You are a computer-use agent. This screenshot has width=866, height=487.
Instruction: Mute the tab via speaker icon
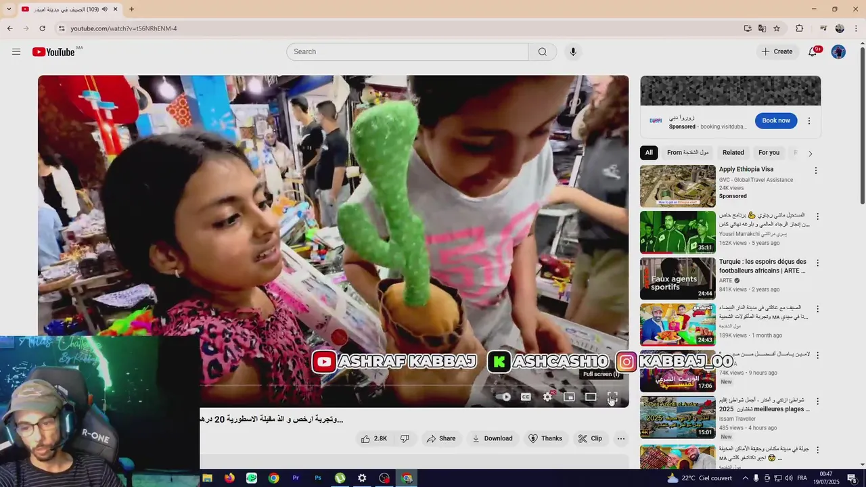coord(104,9)
